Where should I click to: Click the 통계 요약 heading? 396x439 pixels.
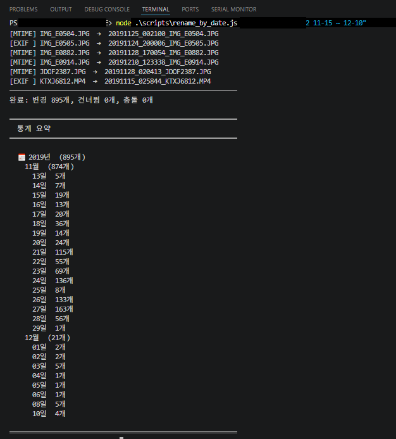(x=34, y=128)
